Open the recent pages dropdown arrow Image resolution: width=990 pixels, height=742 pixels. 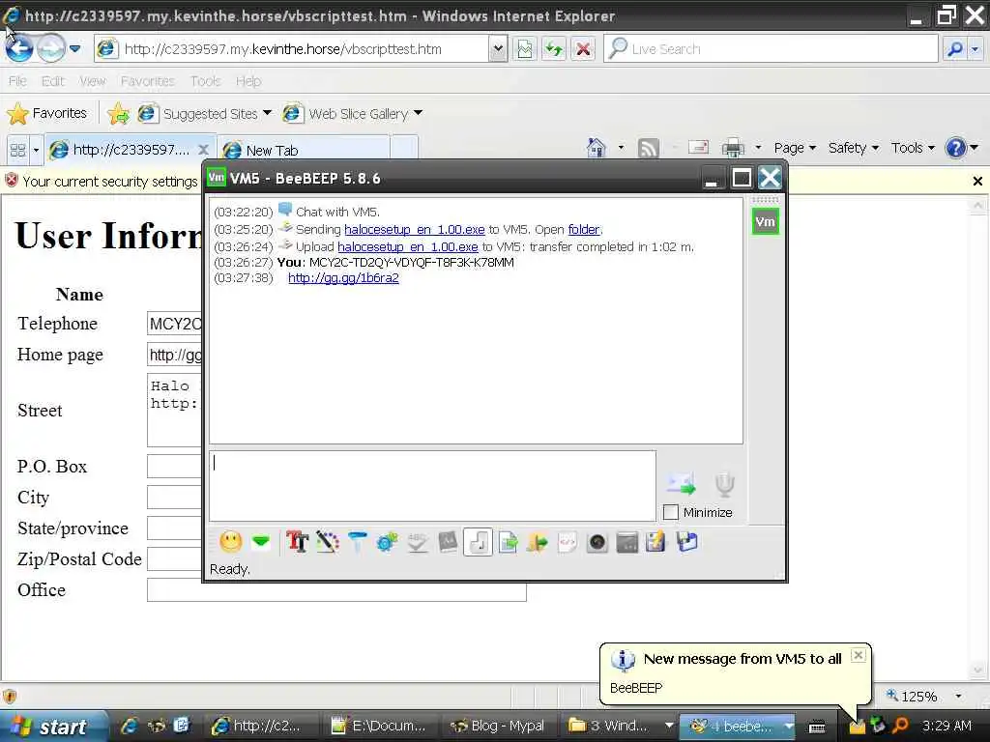74,48
